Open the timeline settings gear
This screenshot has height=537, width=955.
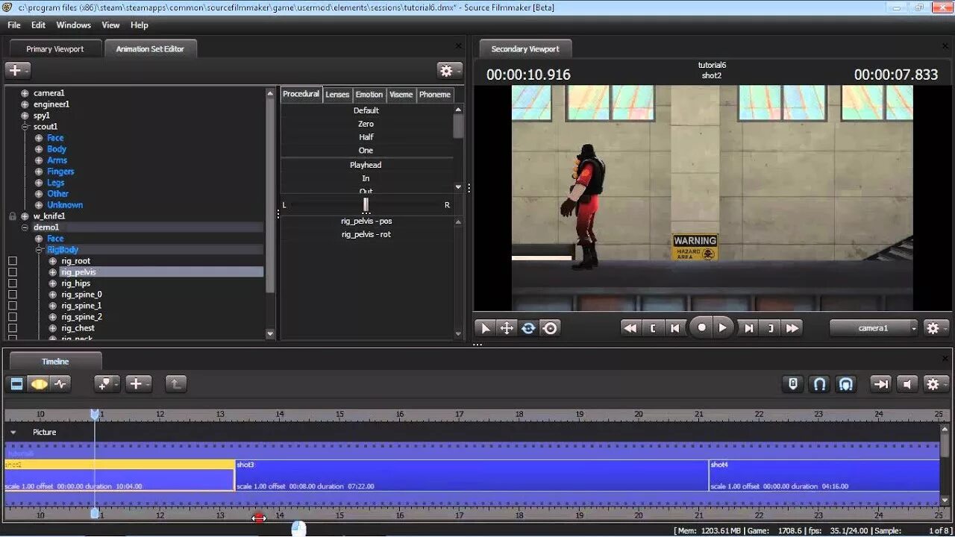coord(936,384)
